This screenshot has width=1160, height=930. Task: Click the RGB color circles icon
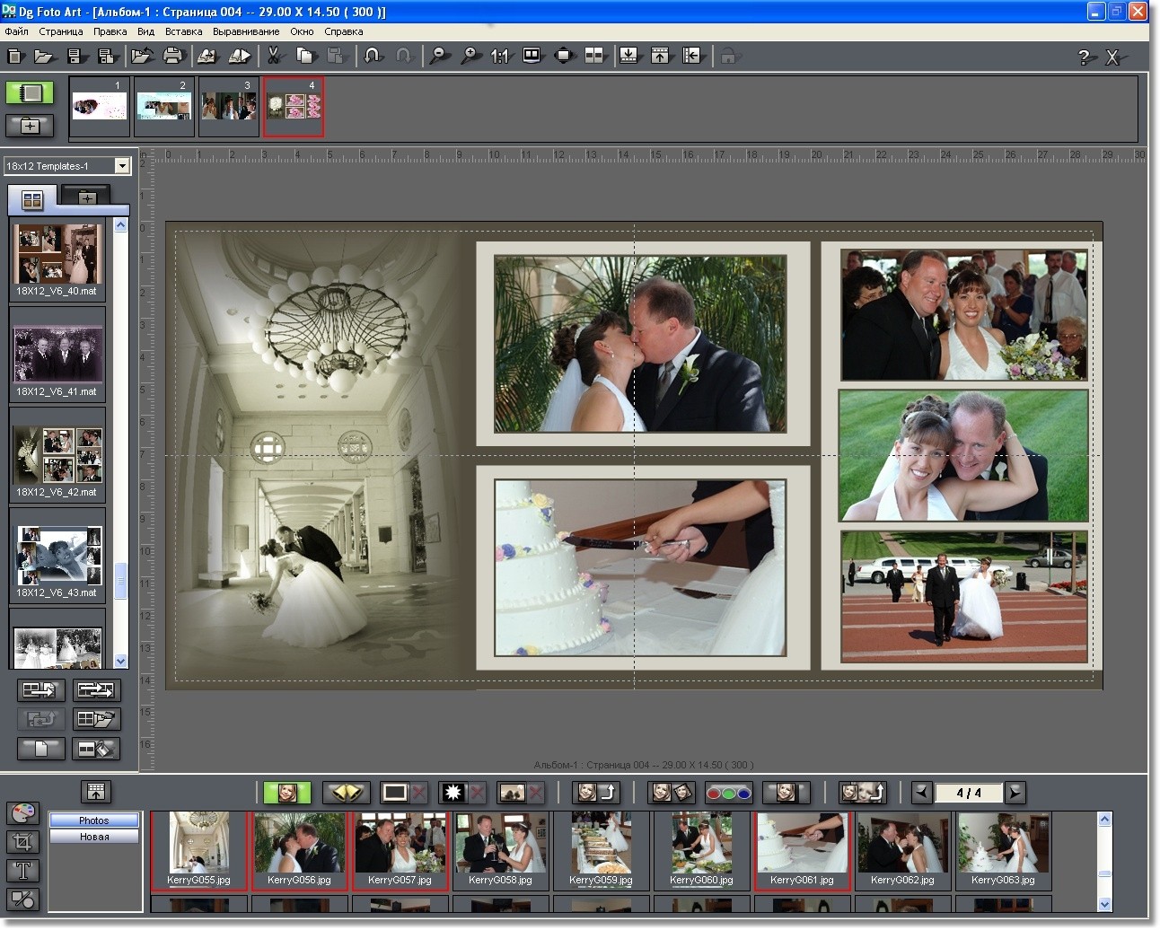click(728, 793)
